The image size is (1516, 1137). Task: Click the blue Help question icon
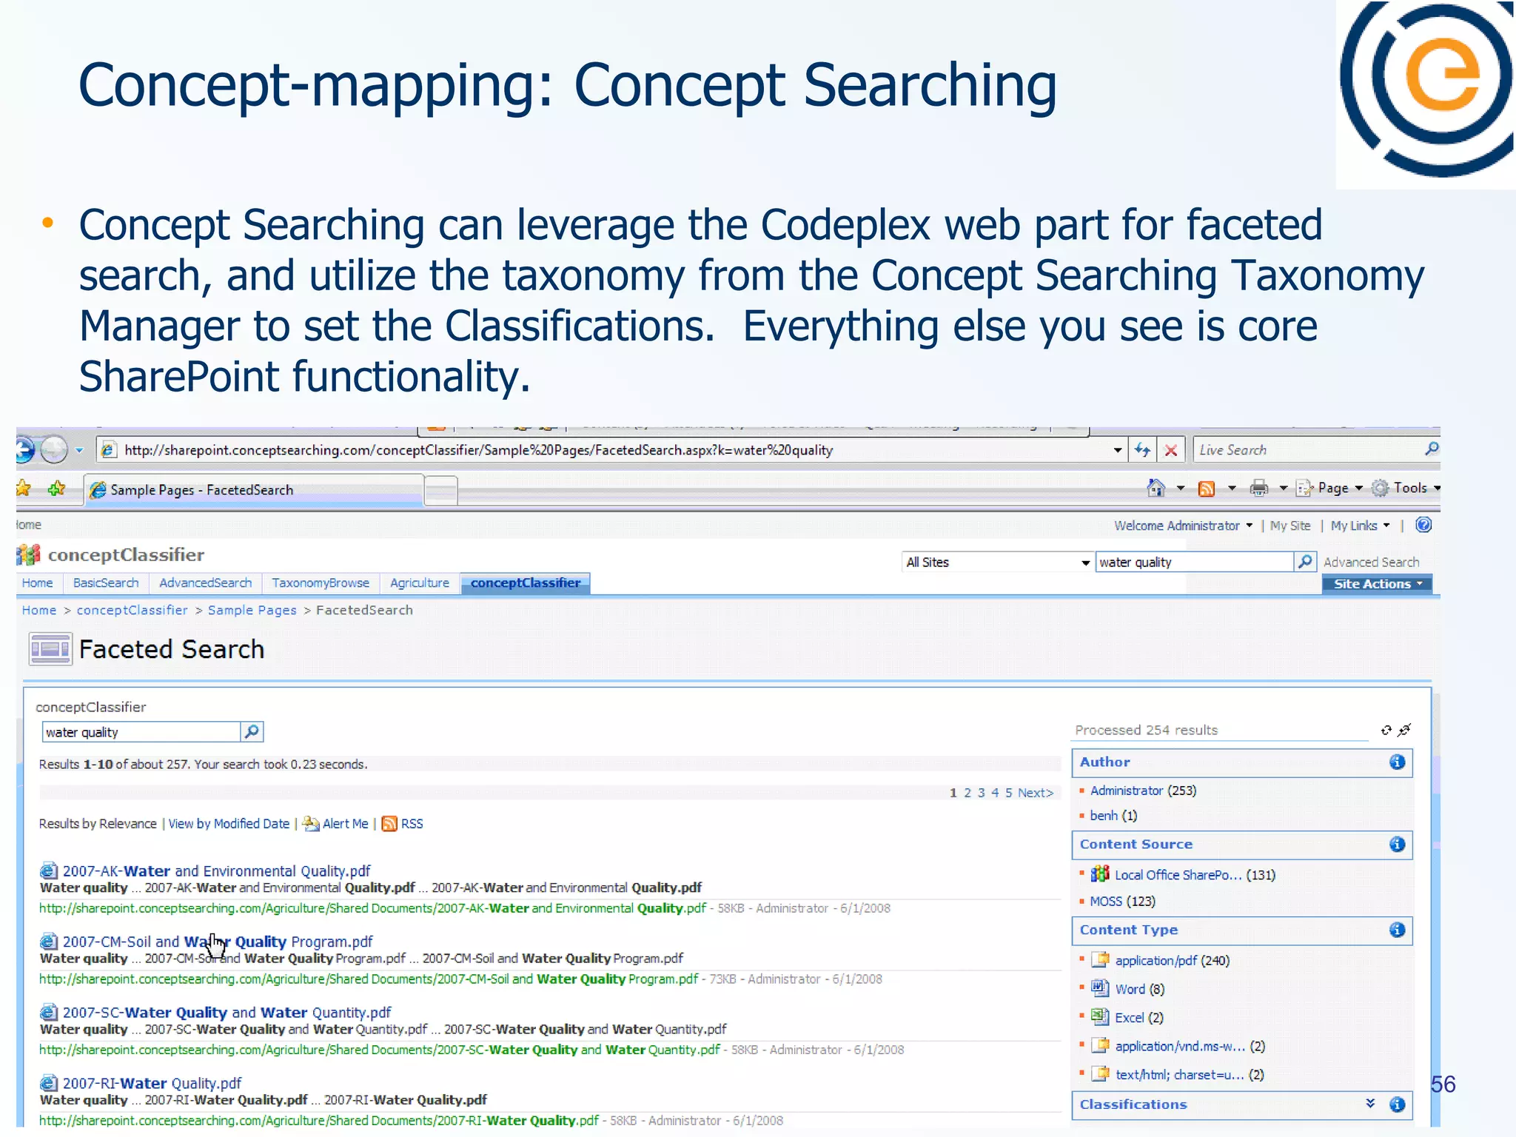coord(1423,525)
